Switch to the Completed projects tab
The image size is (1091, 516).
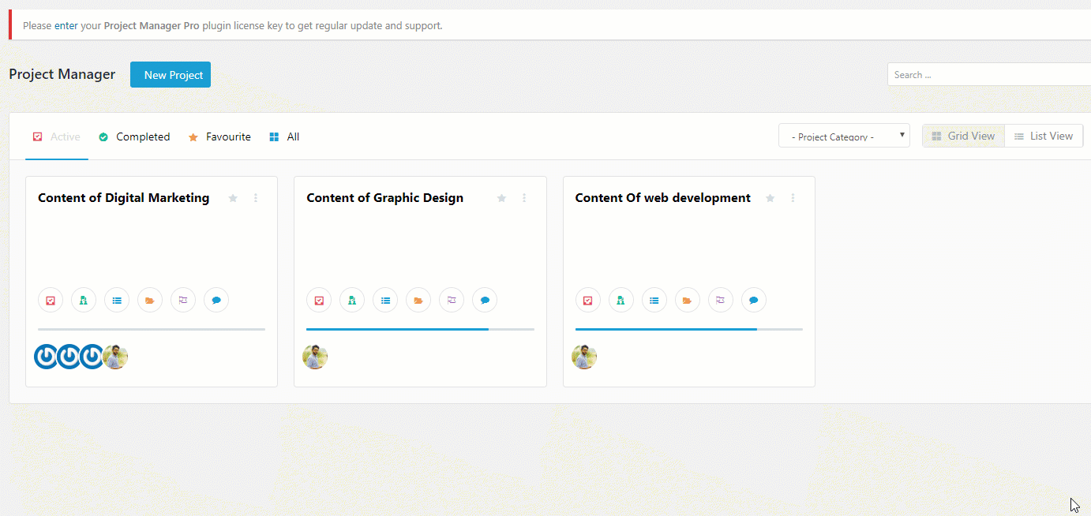coord(134,136)
